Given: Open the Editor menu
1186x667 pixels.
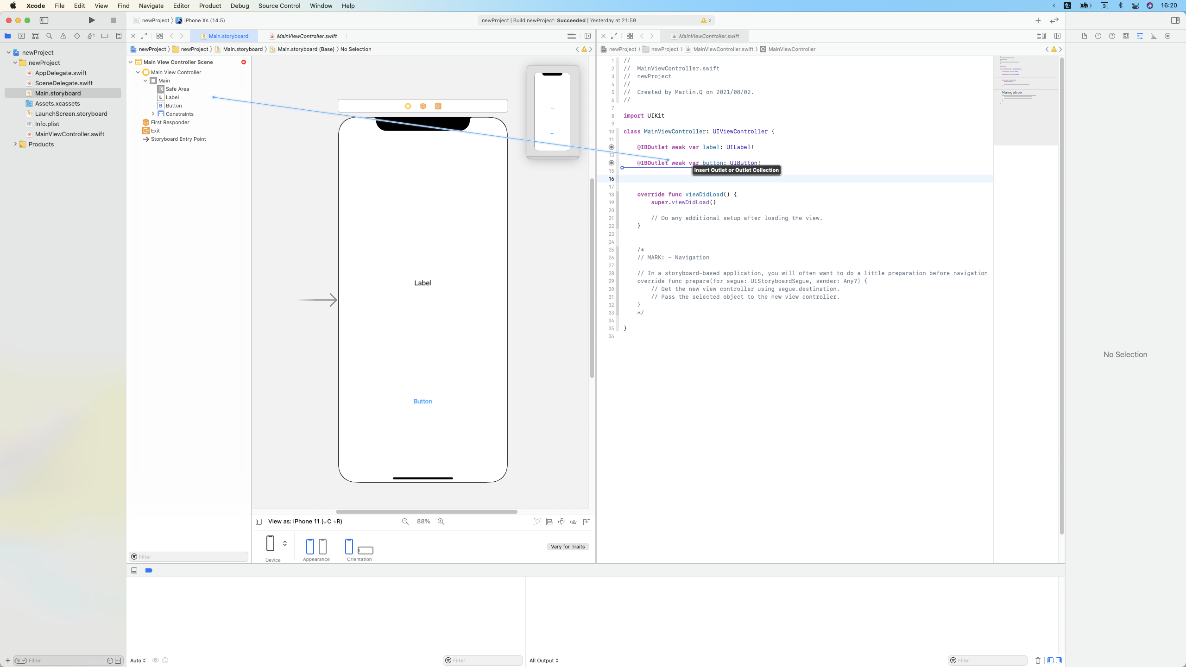Looking at the screenshot, I should coord(181,6).
